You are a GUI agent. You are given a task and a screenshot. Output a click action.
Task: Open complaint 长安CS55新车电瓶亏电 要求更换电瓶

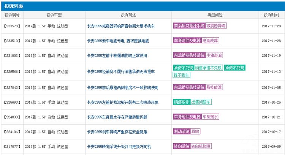[123, 41]
